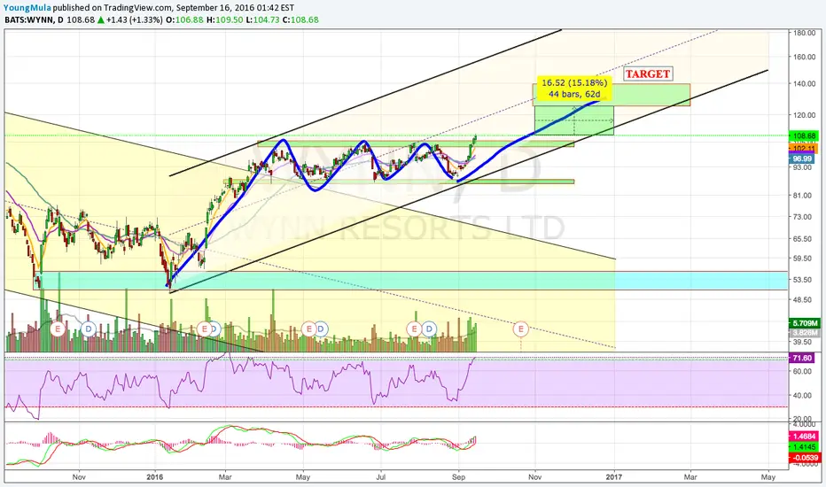Click the L:104.73 low value

click(x=263, y=20)
